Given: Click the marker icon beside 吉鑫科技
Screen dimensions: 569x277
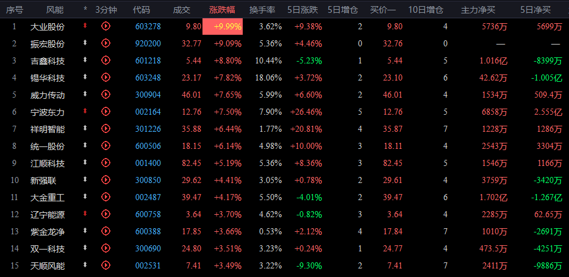Looking at the screenshot, I should click(85, 60).
